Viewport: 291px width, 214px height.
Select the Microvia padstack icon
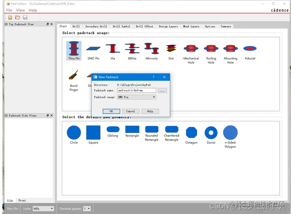click(152, 51)
